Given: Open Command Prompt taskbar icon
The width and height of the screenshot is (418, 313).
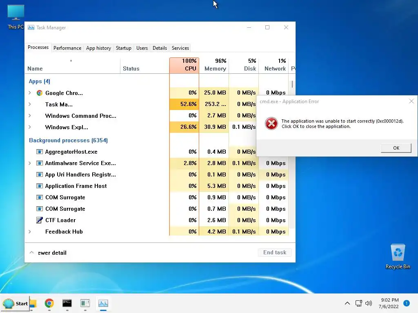Looking at the screenshot, I should coord(67,303).
